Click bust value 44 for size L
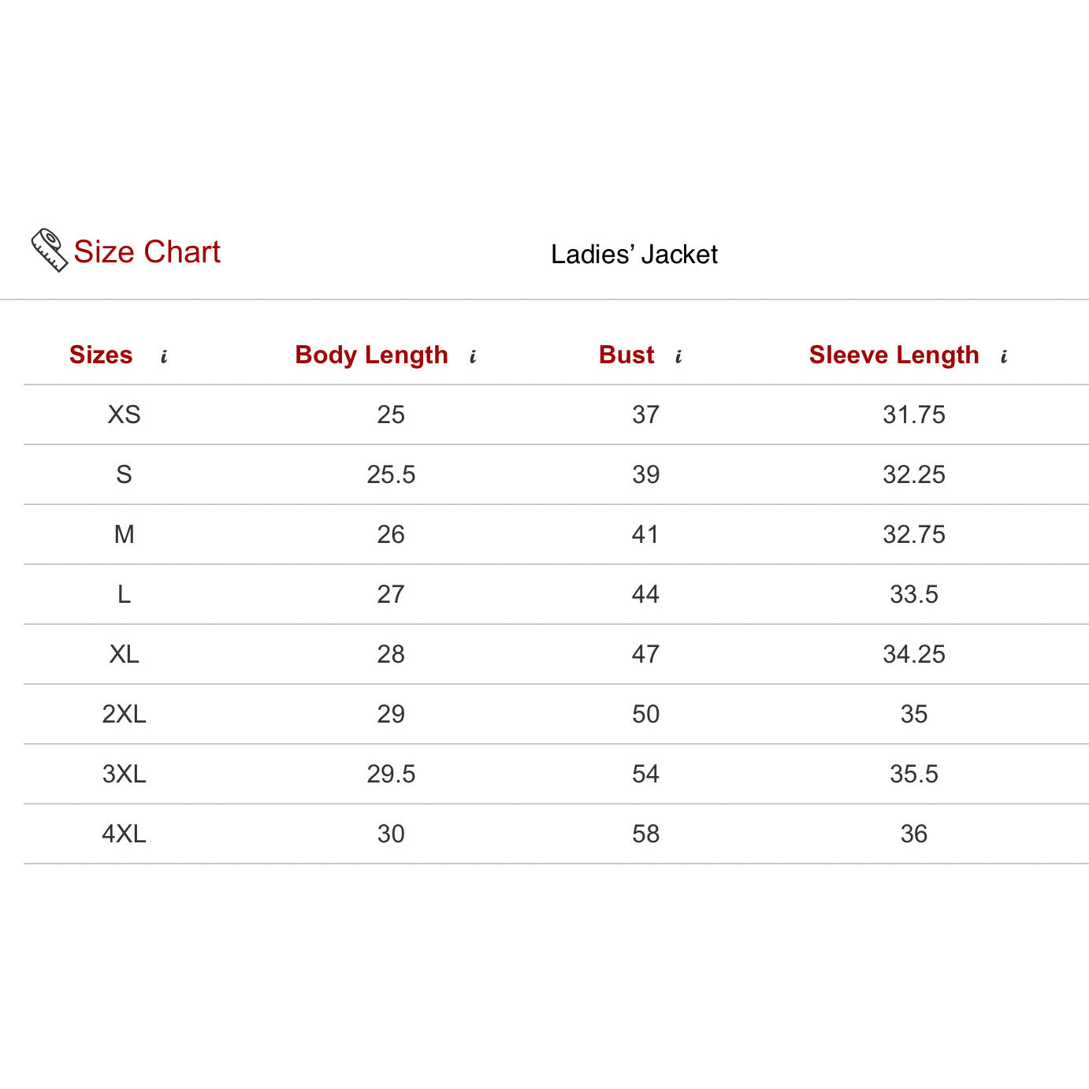The height and width of the screenshot is (1089, 1089). tap(645, 594)
